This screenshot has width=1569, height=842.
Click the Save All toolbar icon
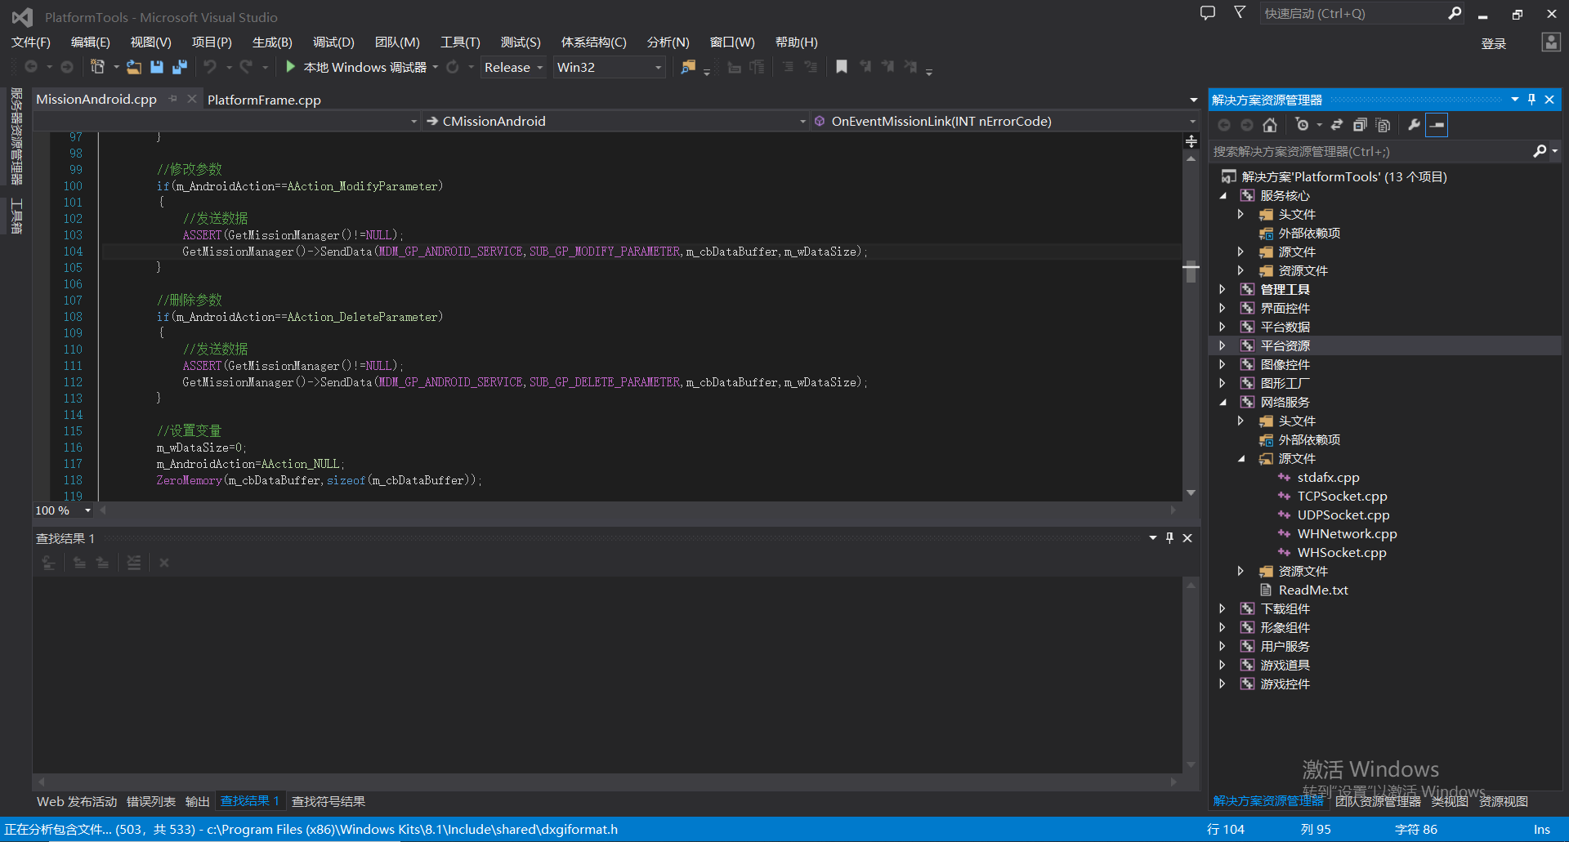[180, 67]
